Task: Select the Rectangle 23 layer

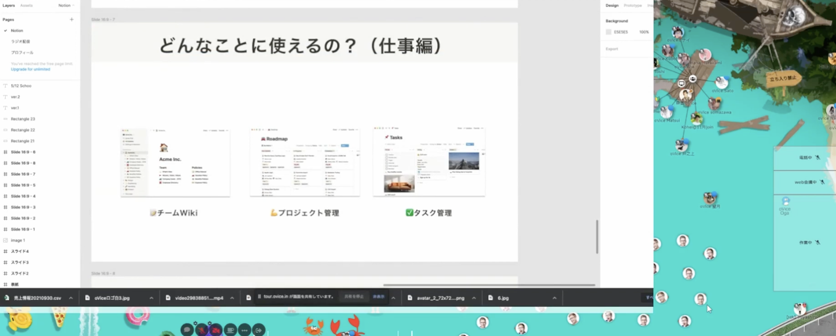Action: [x=23, y=119]
